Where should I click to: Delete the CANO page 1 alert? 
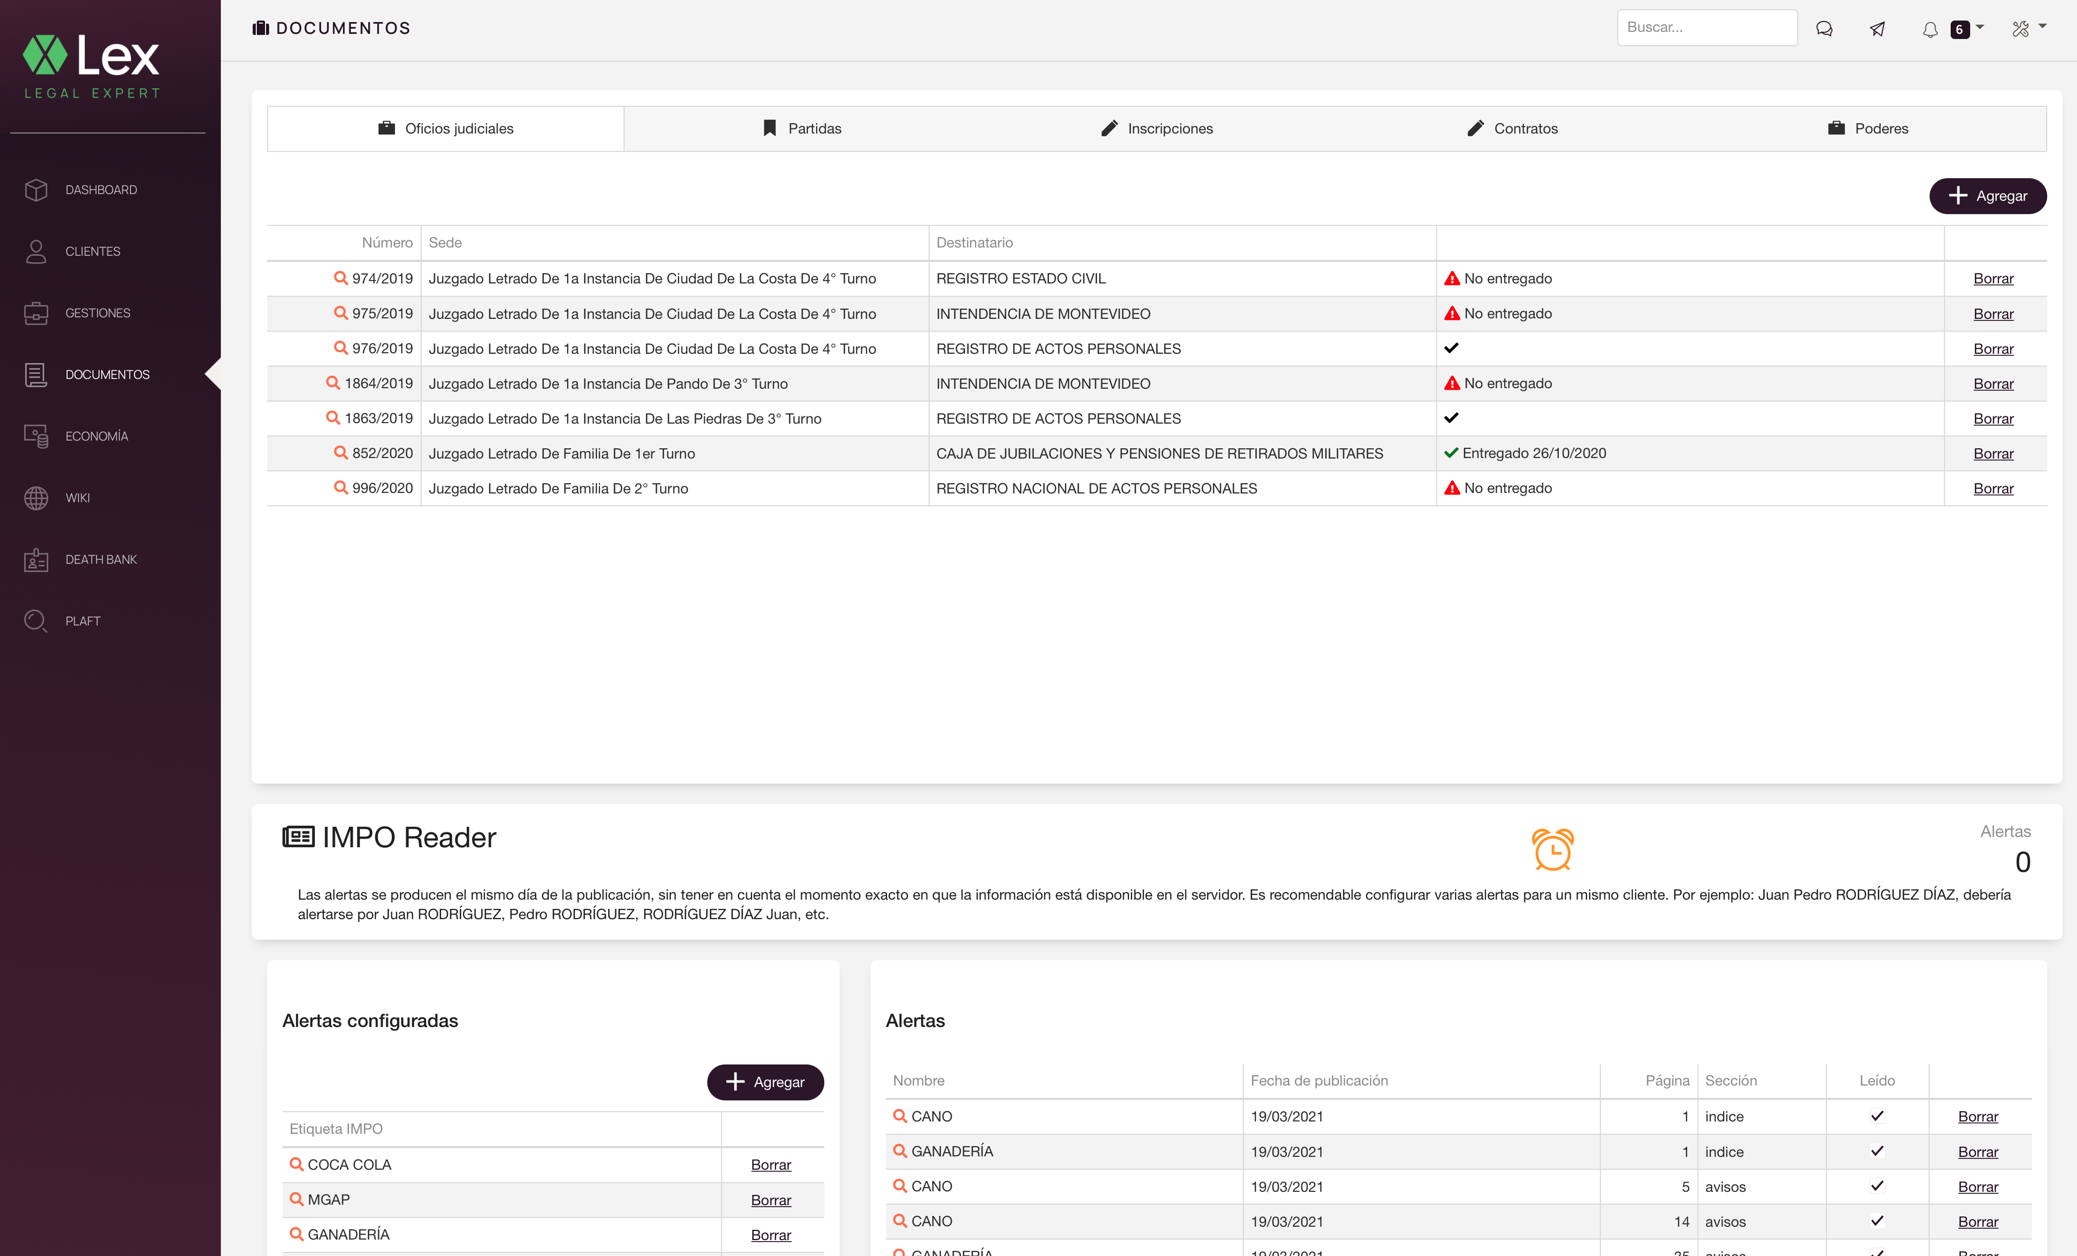coord(1977,1116)
